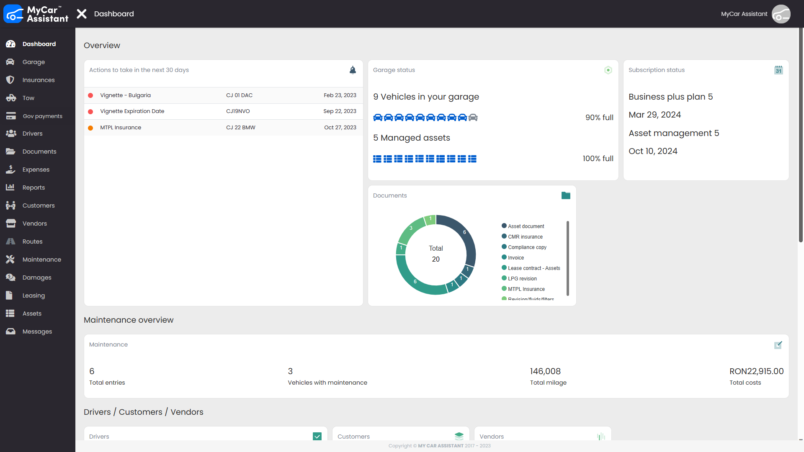Toggle Lease contract - Assets legend entry
This screenshot has width=804, height=452.
531,268
